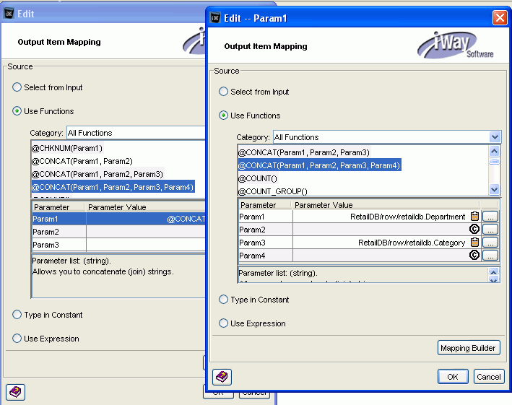Image resolution: width=512 pixels, height=405 pixels.
Task: Click the help book icon in background Edit dialog
Action: [16, 392]
